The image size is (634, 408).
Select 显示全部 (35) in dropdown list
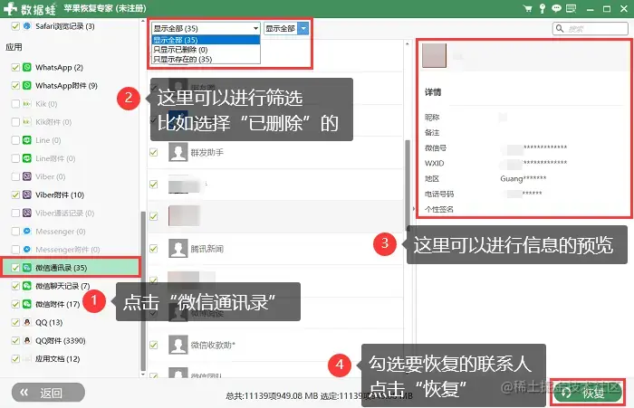click(206, 40)
